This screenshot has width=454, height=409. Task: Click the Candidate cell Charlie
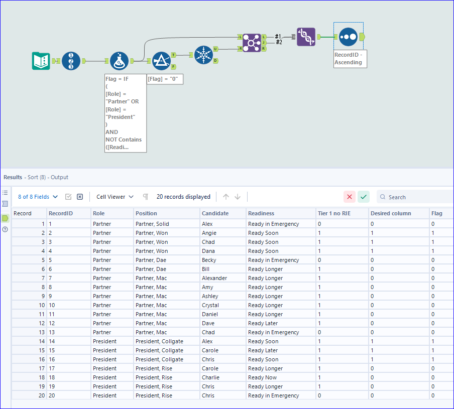click(x=223, y=377)
